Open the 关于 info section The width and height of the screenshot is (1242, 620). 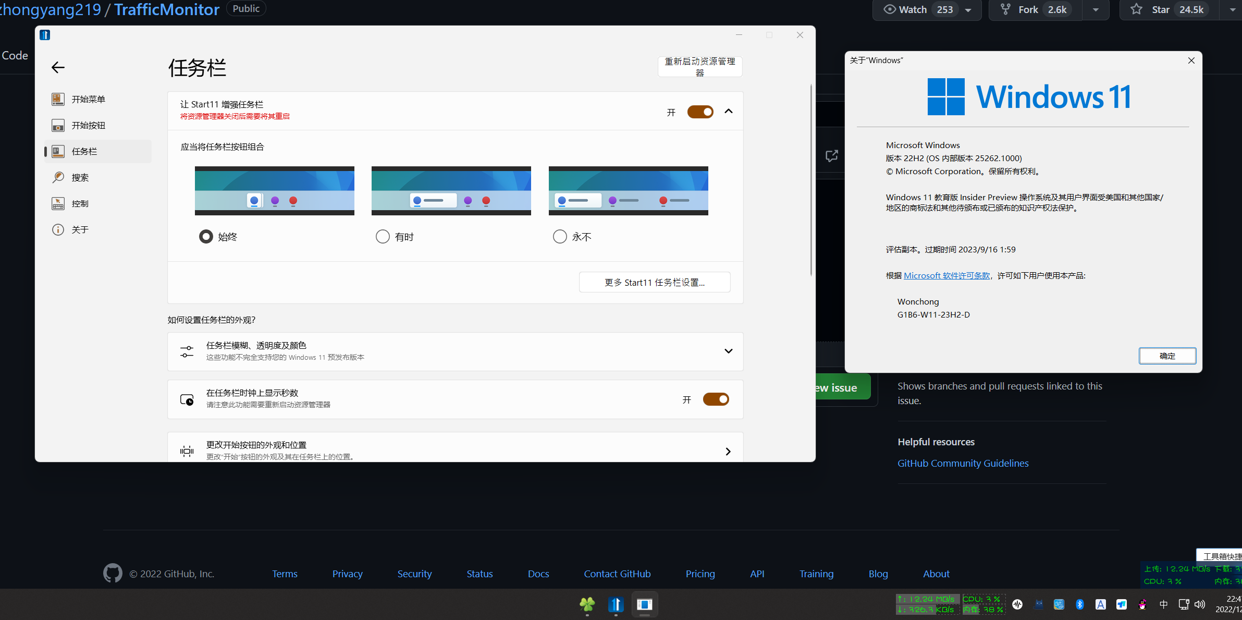click(x=80, y=229)
